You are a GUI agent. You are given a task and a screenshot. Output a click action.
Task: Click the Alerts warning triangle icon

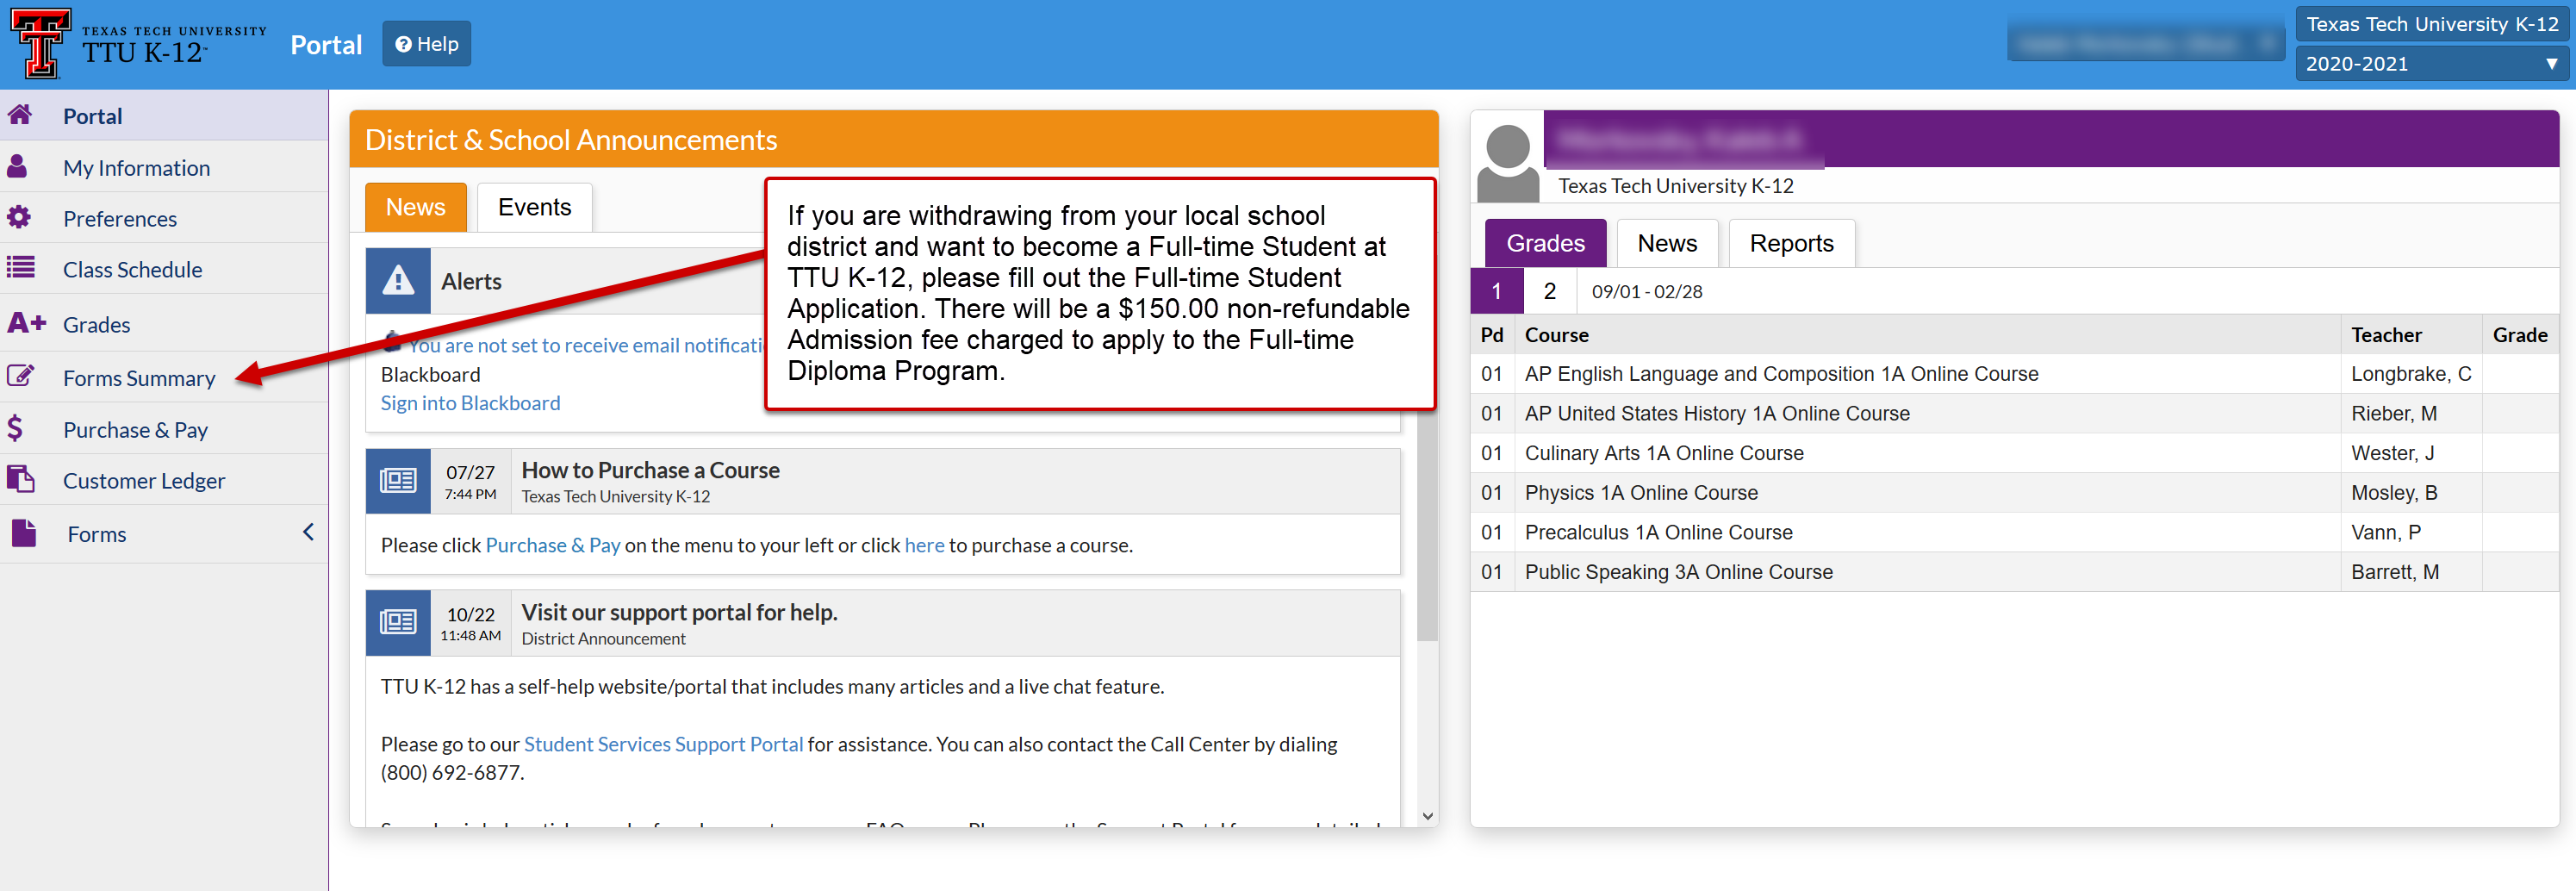(398, 280)
